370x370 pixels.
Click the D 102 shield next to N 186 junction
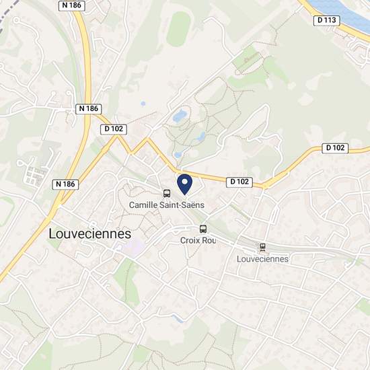[114, 129]
